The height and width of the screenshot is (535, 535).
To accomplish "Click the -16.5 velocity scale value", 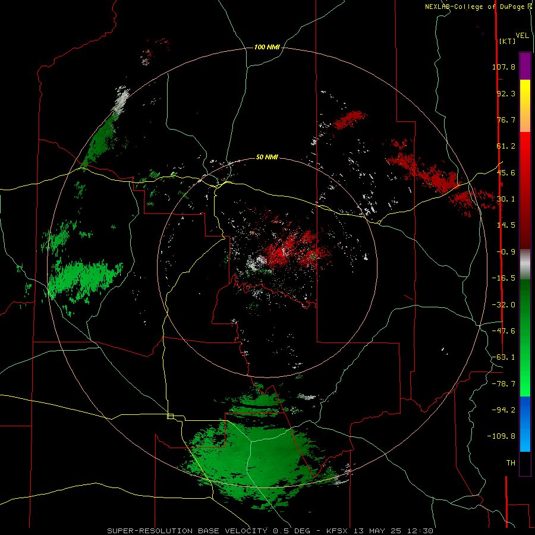I will click(x=503, y=278).
